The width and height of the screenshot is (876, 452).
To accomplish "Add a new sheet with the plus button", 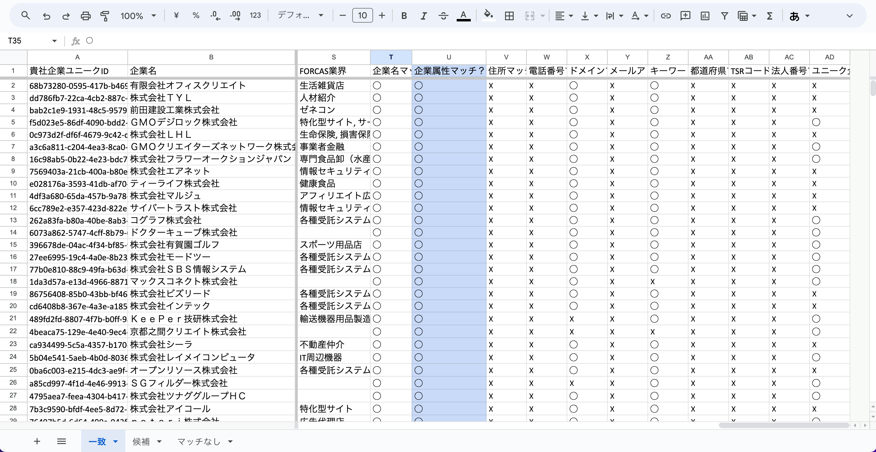I will 37,441.
